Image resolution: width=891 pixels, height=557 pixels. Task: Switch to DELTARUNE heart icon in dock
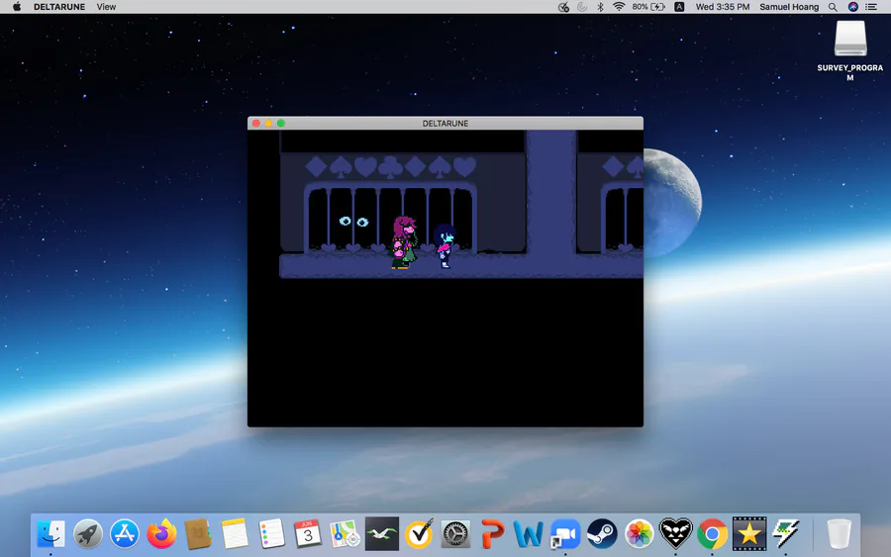675,533
